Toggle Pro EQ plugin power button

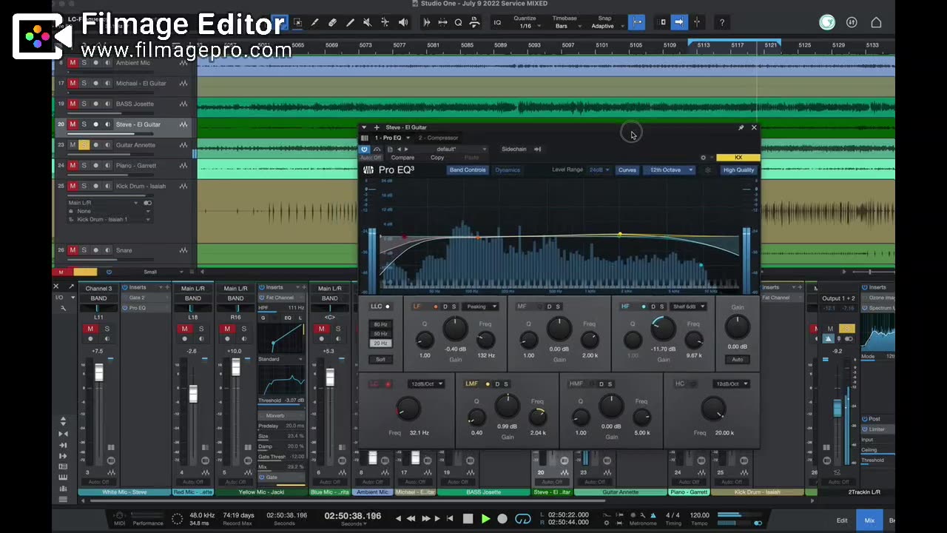pyautogui.click(x=364, y=150)
